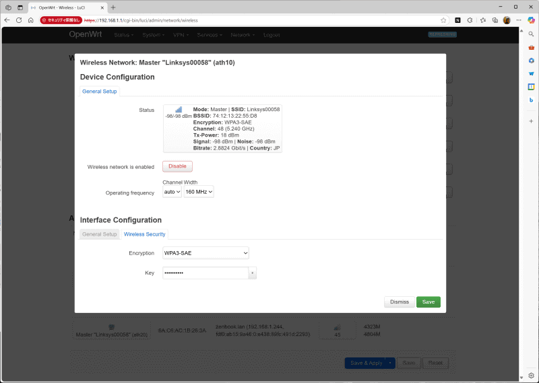This screenshot has height=383, width=539.
Task: Open the Encryption WPA3-SAE dropdown
Action: pos(205,253)
